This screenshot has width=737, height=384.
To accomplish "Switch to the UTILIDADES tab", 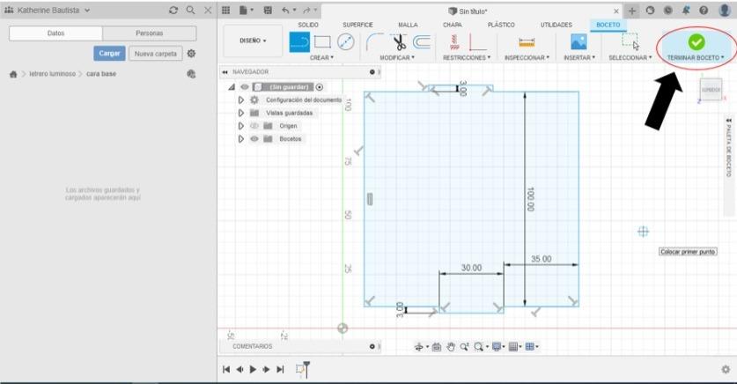I will click(x=556, y=25).
